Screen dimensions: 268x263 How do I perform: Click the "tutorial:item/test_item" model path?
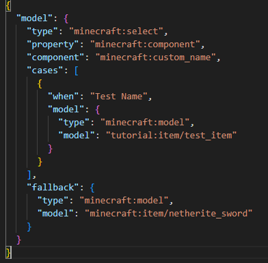pyautogui.click(x=172, y=136)
